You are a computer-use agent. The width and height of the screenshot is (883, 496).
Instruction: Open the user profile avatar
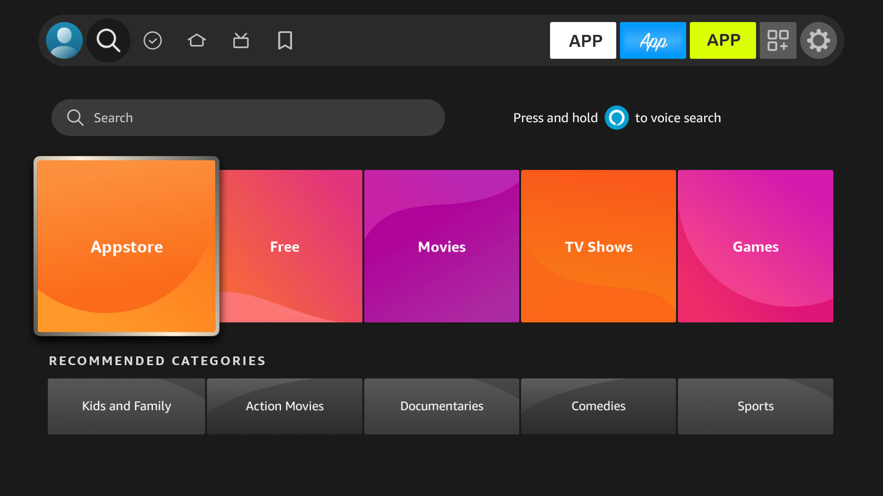64,40
